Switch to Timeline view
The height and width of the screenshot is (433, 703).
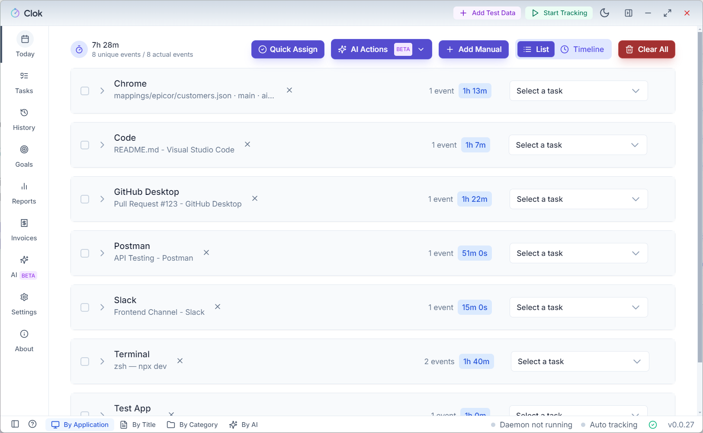click(x=582, y=49)
